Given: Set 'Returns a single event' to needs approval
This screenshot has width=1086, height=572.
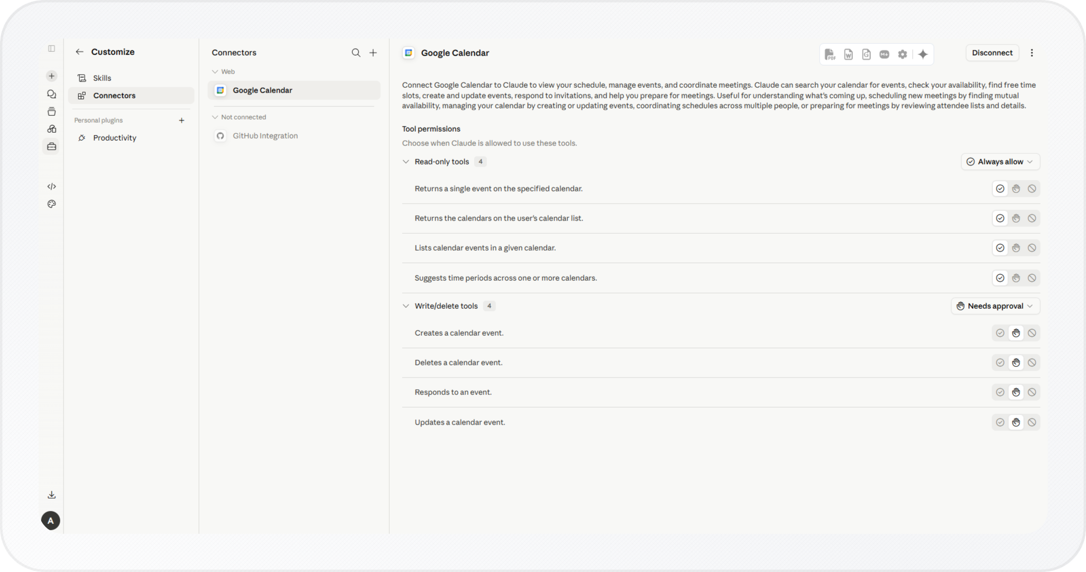Looking at the screenshot, I should pyautogui.click(x=1016, y=189).
